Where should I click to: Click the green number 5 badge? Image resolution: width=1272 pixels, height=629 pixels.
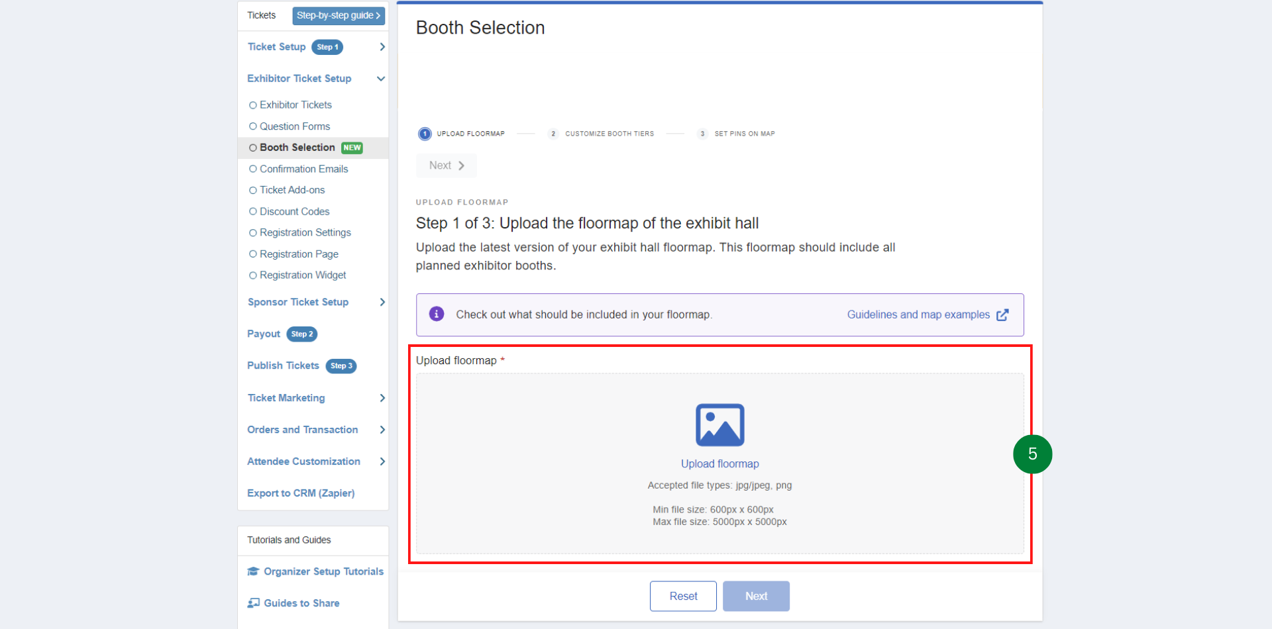1032,454
